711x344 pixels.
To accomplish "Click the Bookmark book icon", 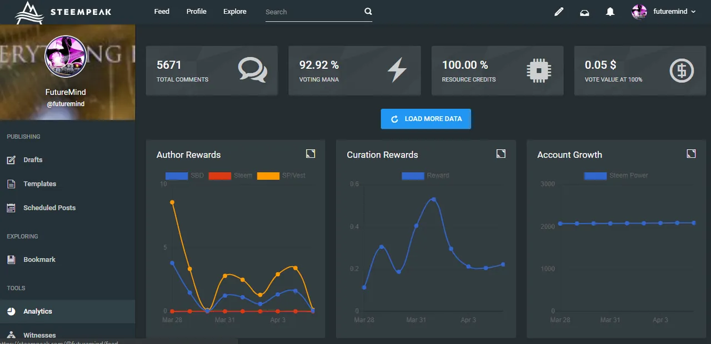I will (x=11, y=260).
